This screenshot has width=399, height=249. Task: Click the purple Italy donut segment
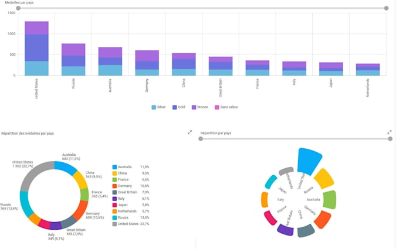[55, 226]
